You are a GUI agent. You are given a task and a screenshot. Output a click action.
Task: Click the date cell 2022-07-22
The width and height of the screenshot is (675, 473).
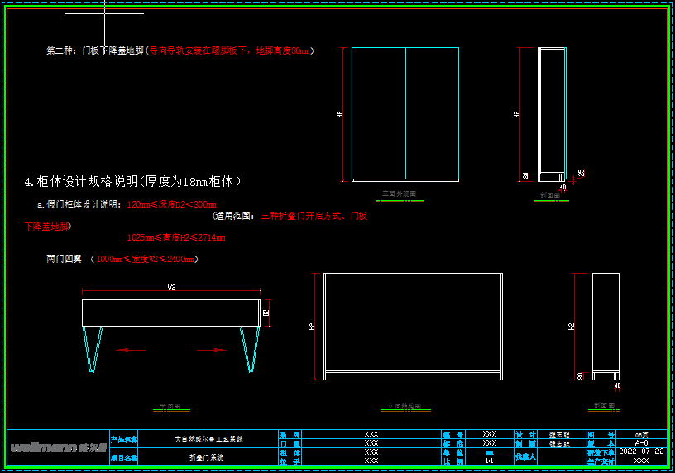pos(641,451)
